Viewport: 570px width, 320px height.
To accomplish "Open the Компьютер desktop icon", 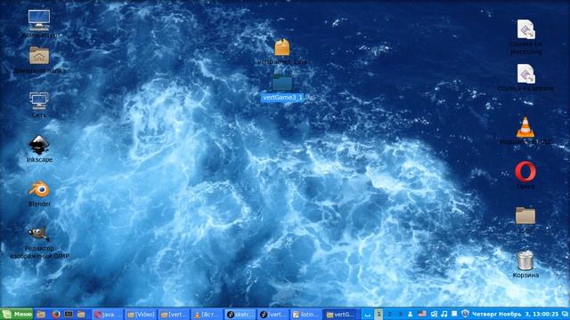I will click(x=39, y=20).
